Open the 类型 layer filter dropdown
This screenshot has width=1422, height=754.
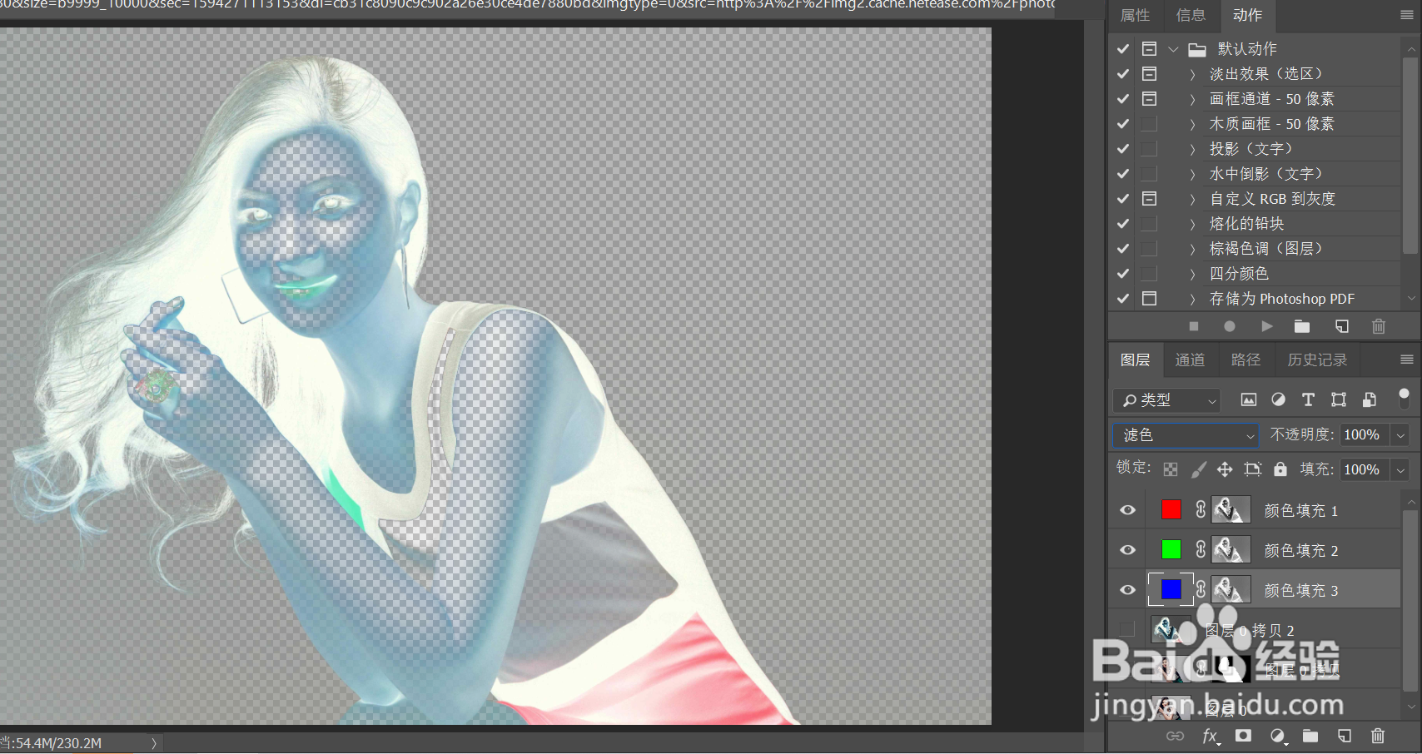pyautogui.click(x=1166, y=400)
